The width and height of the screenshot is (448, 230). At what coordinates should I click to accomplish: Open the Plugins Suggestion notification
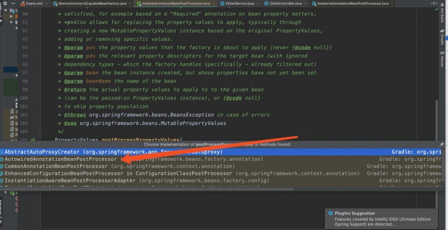coord(381,219)
